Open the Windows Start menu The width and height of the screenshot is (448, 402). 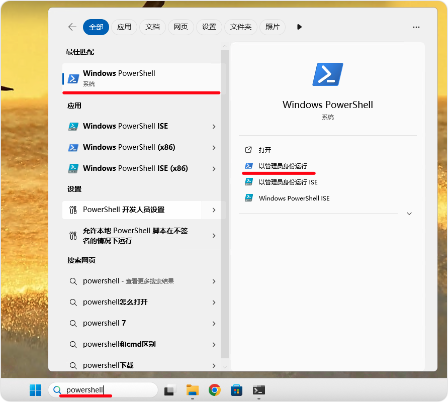tap(35, 390)
